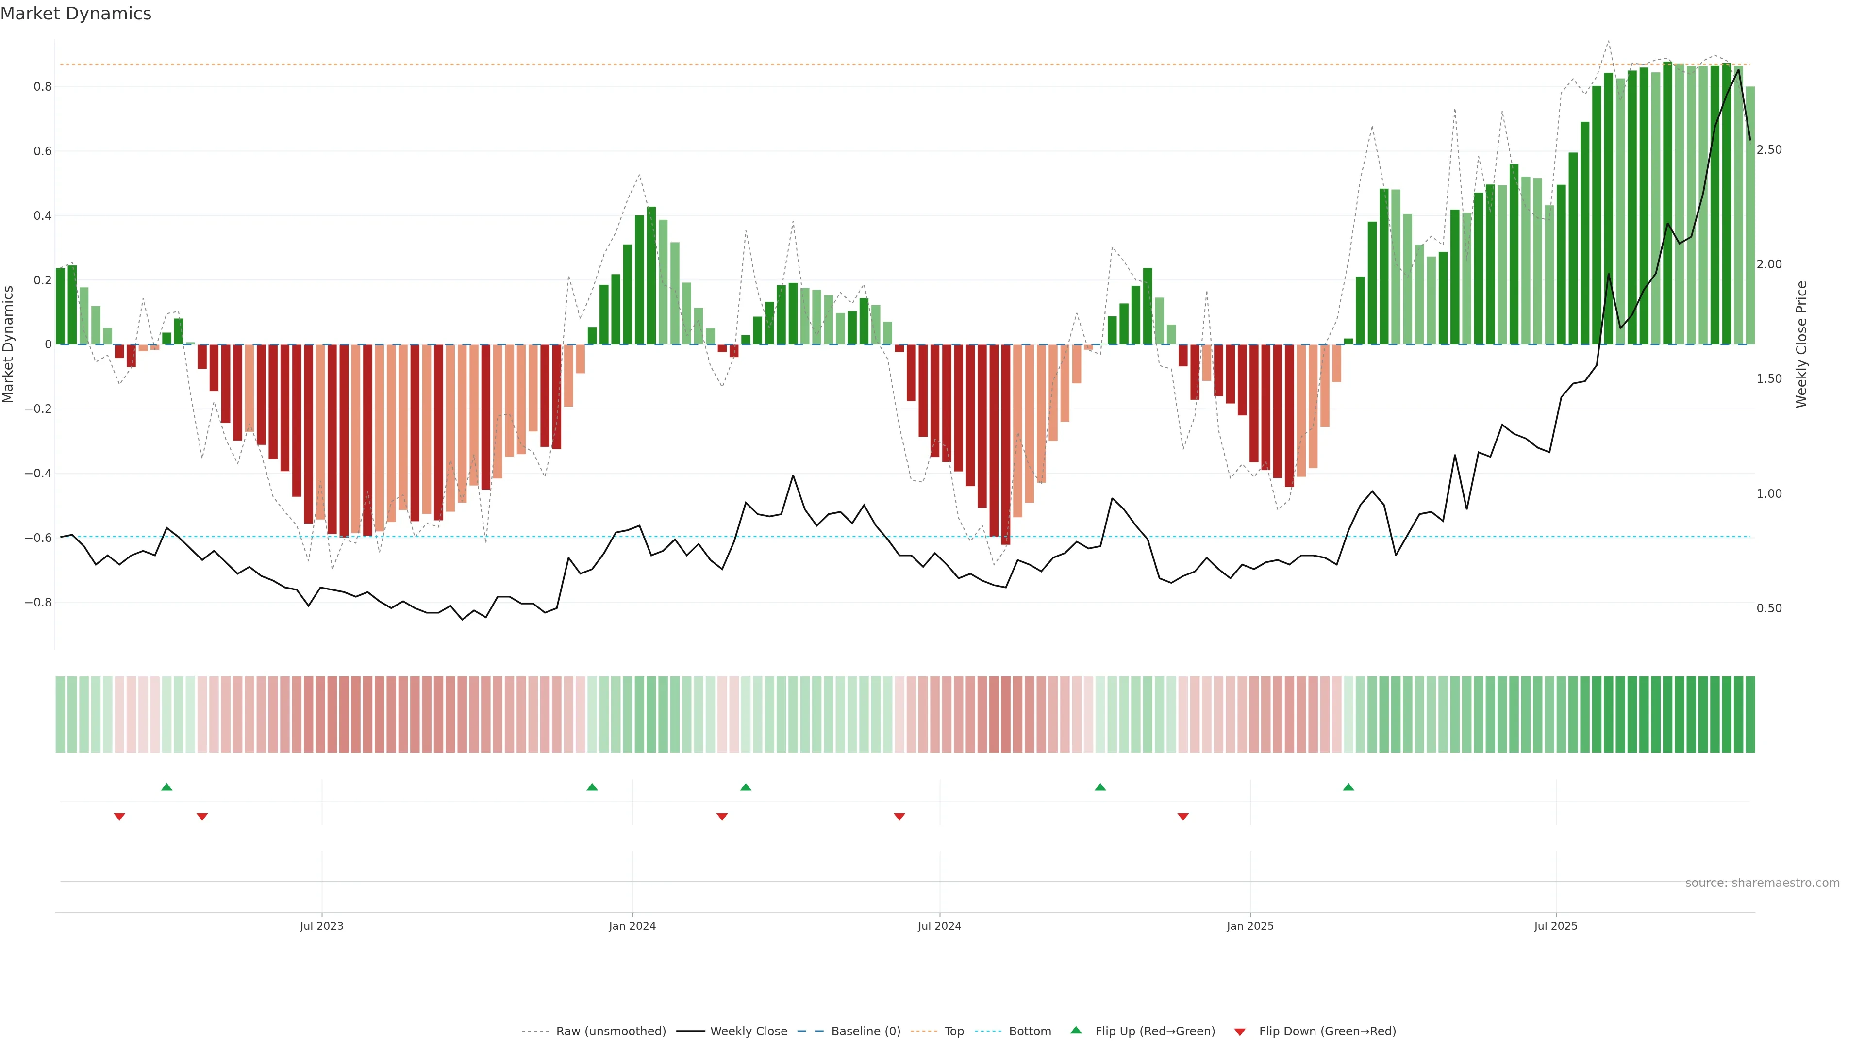This screenshot has height=1048, width=1864.
Task: Click the Jul 2025 x-axis label
Action: pos(1555,926)
